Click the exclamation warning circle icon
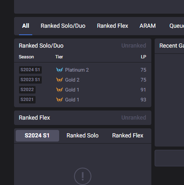The image size is (184, 185). (x=83, y=176)
